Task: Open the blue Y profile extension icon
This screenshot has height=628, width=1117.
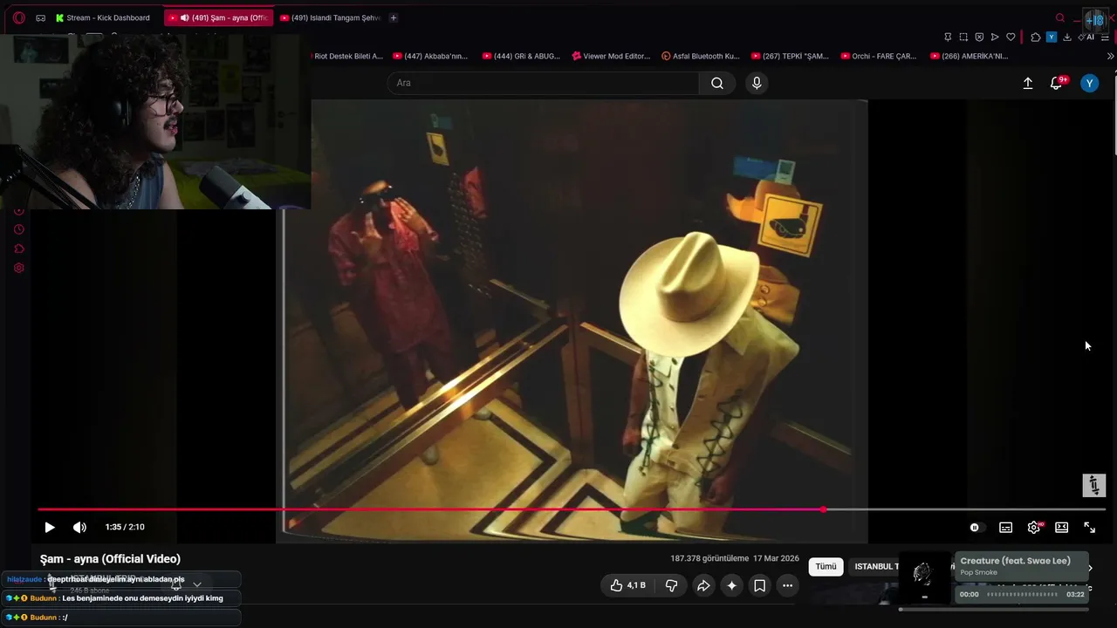Action: [x=1052, y=37]
